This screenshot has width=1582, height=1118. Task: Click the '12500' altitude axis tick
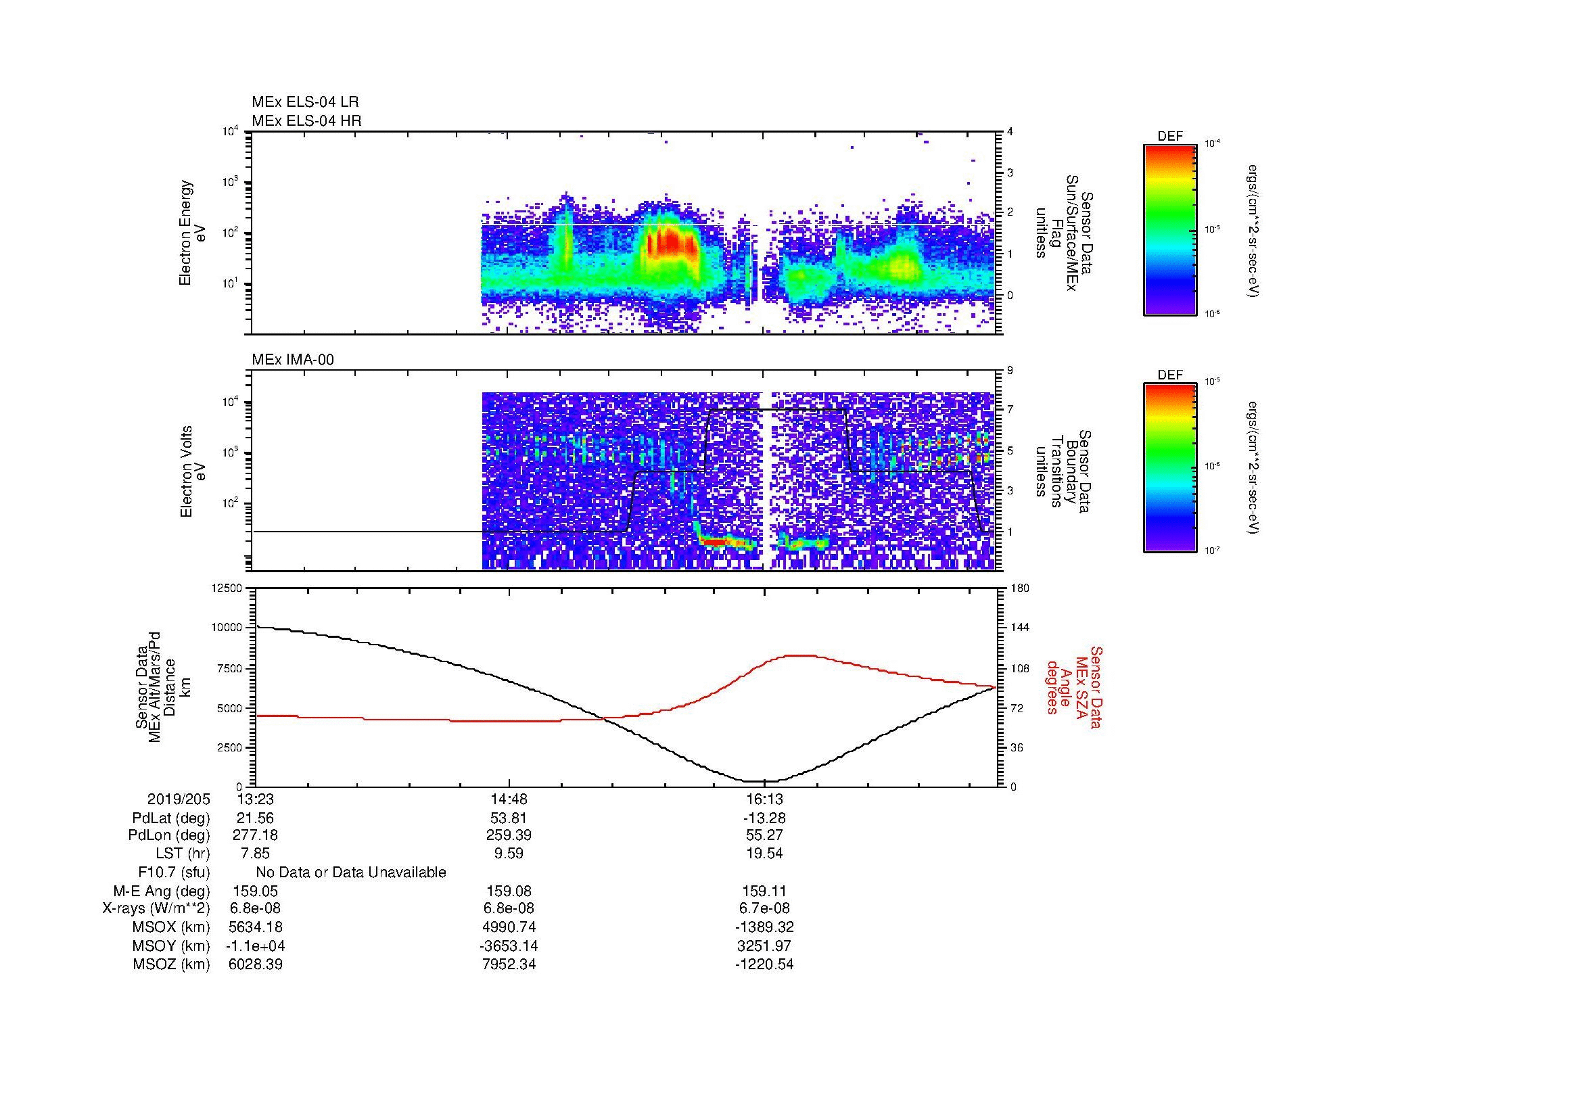[x=229, y=588]
